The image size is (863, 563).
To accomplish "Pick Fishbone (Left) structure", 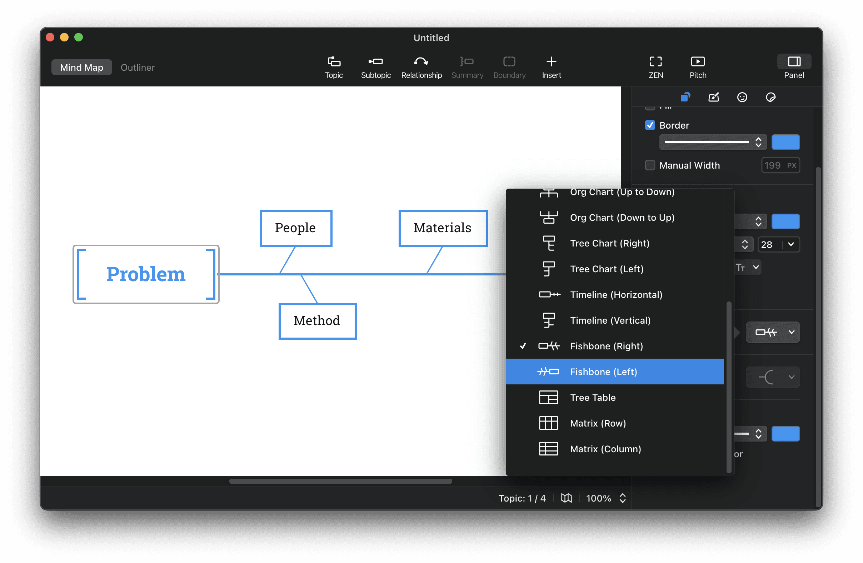I will [x=615, y=372].
